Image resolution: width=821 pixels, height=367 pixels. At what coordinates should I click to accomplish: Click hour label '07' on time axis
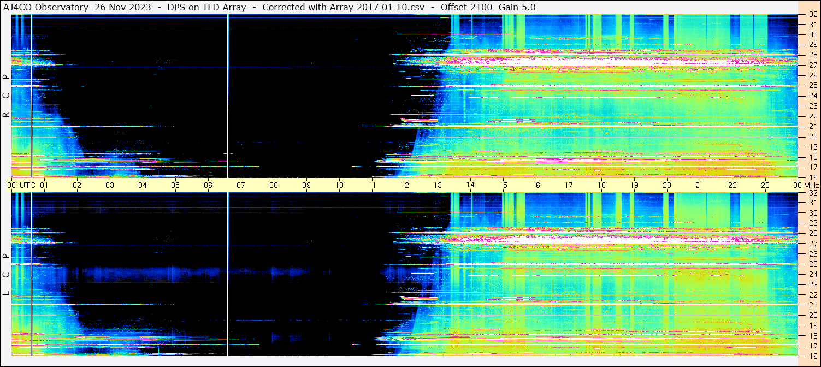point(241,185)
